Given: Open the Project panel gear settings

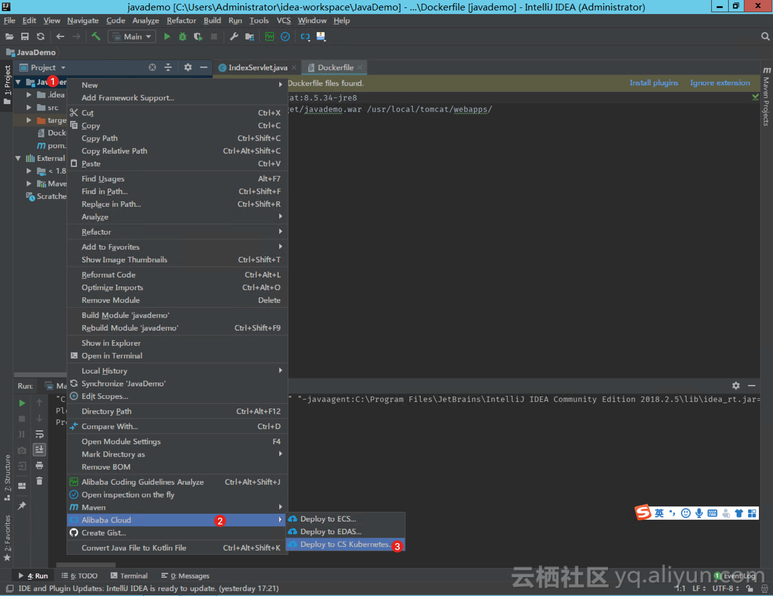Looking at the screenshot, I should 188,68.
